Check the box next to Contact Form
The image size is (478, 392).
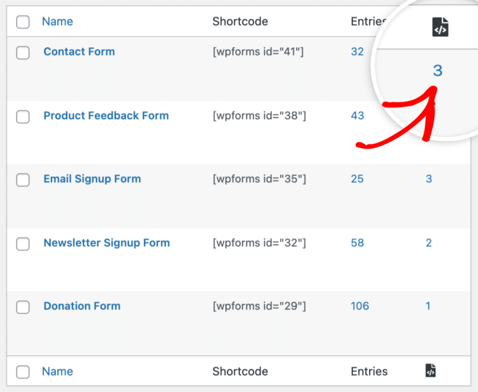click(x=22, y=53)
